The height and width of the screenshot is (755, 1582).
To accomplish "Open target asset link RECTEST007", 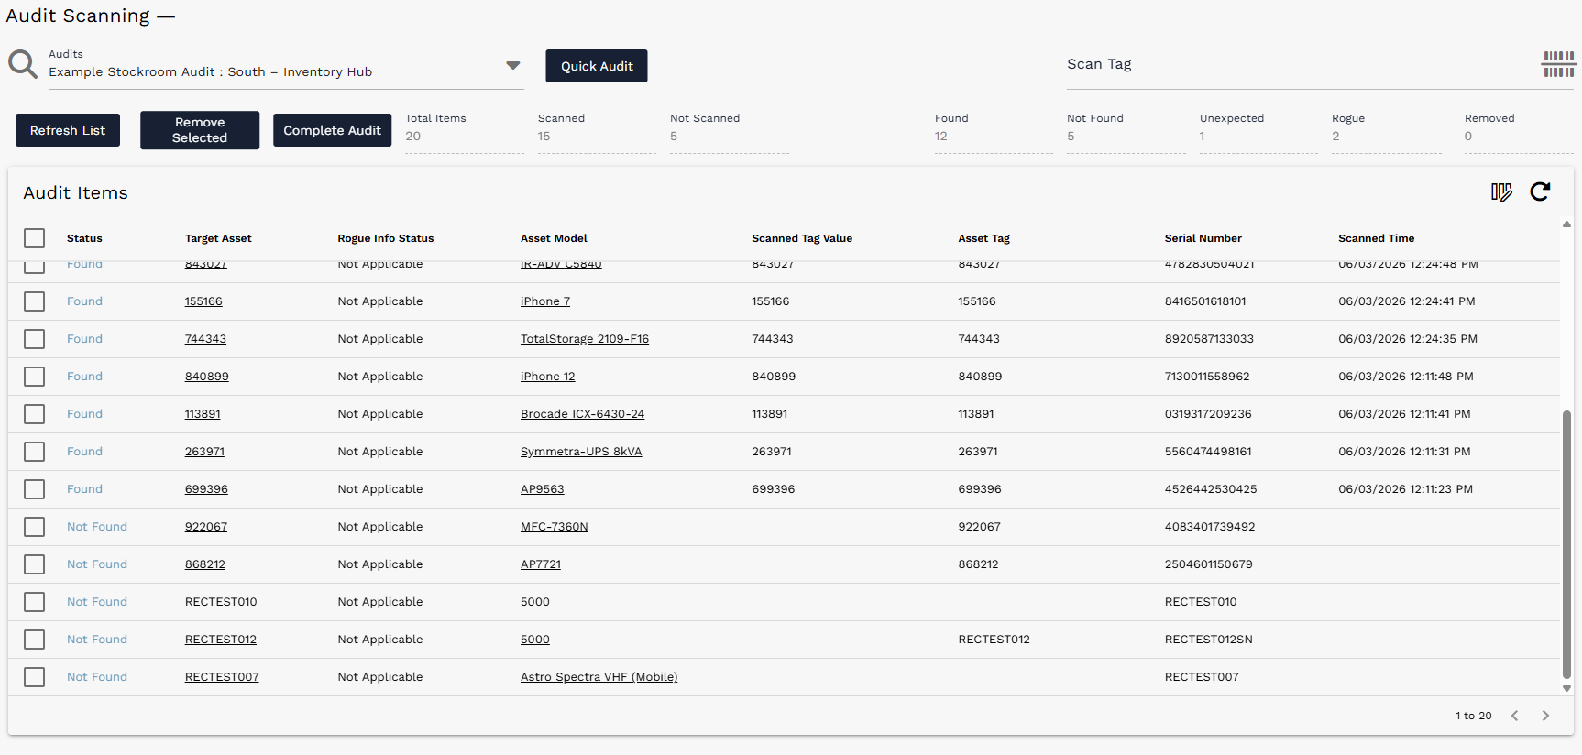I will click(222, 677).
